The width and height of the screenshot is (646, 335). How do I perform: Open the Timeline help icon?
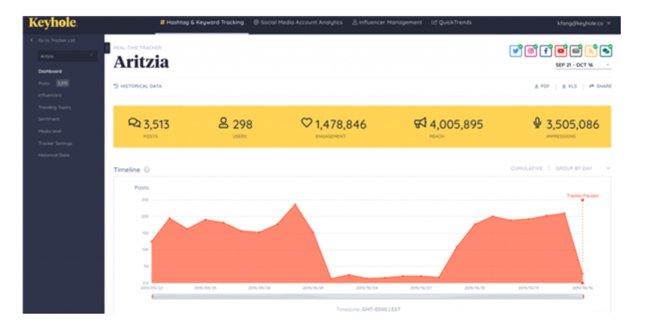[147, 169]
